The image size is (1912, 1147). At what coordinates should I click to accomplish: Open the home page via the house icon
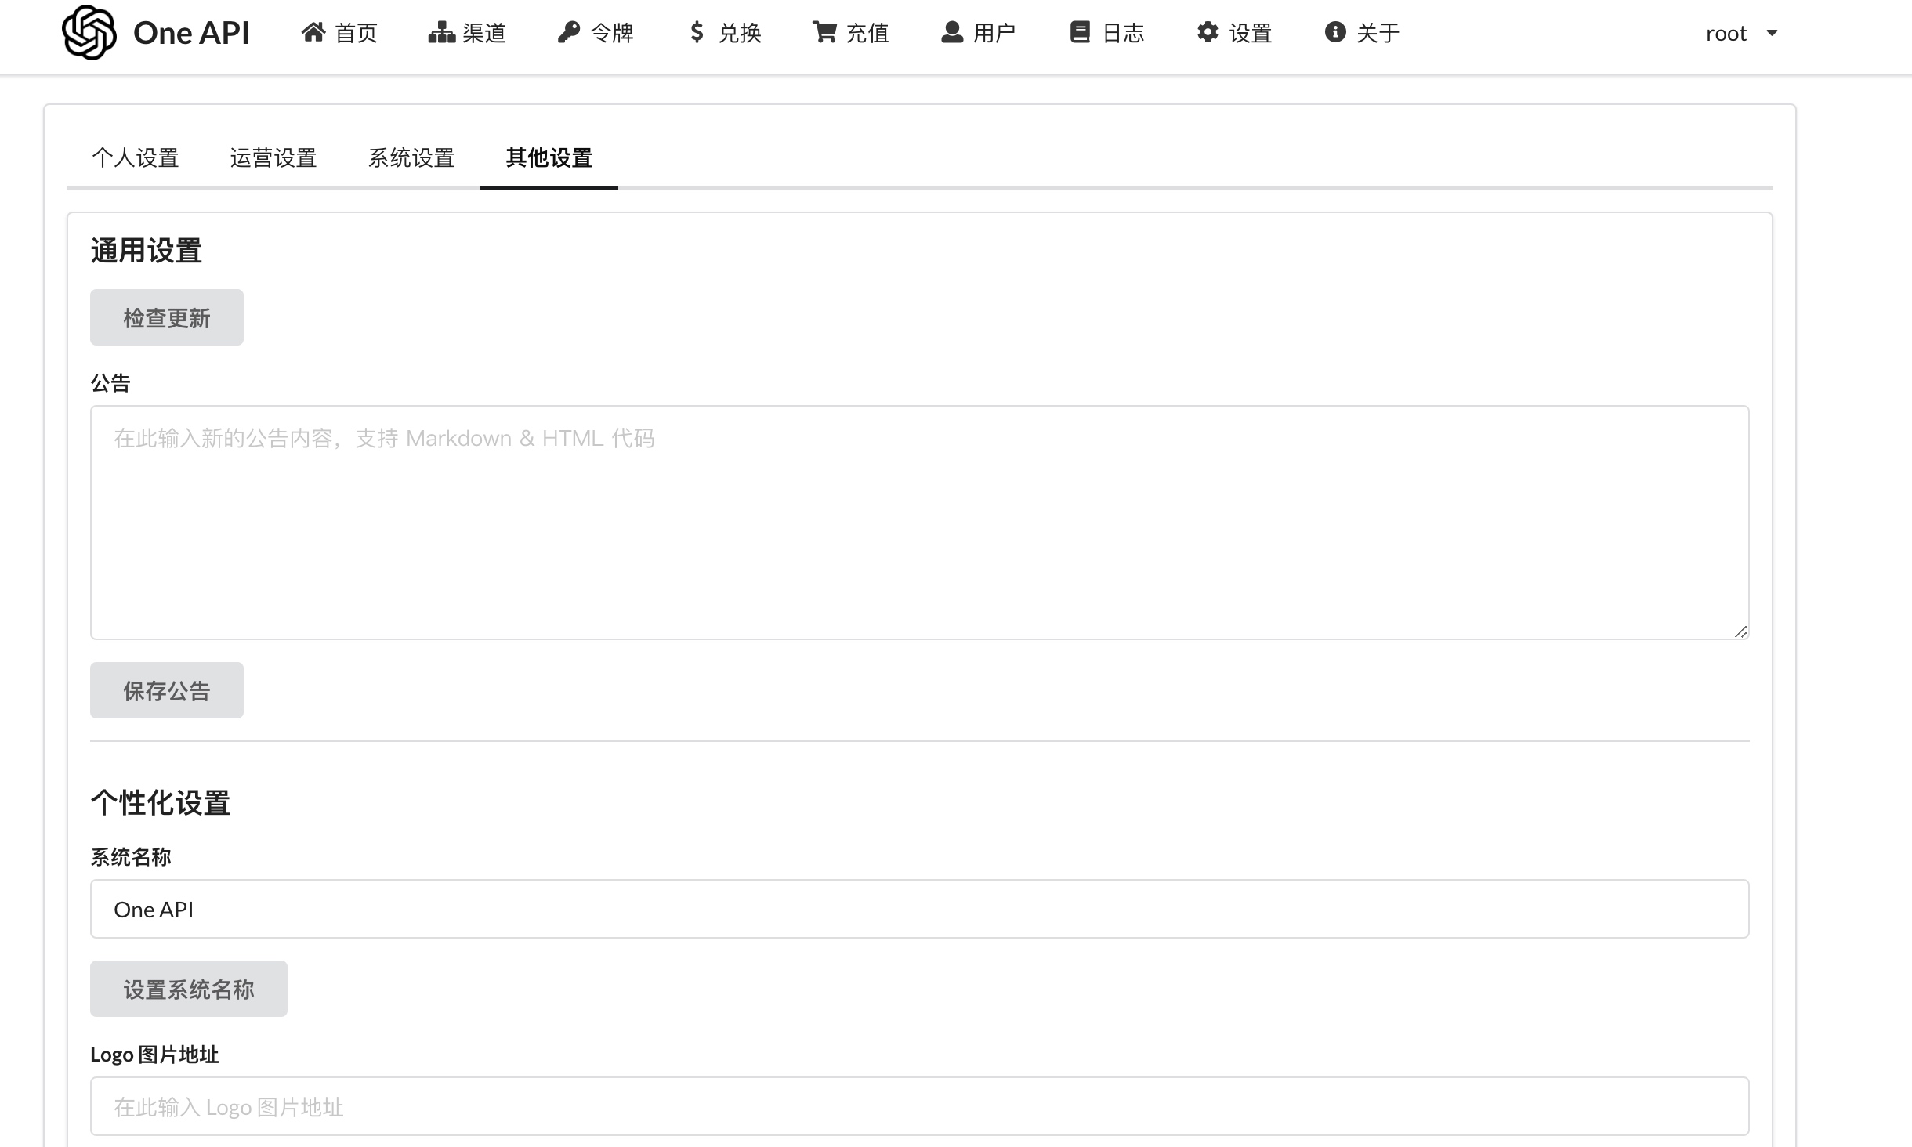pyautogui.click(x=313, y=32)
